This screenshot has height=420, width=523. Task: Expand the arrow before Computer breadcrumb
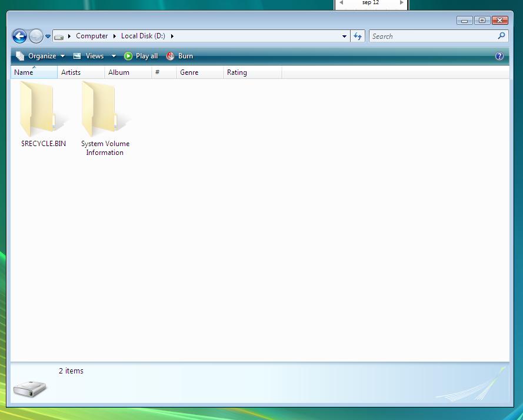coord(69,36)
